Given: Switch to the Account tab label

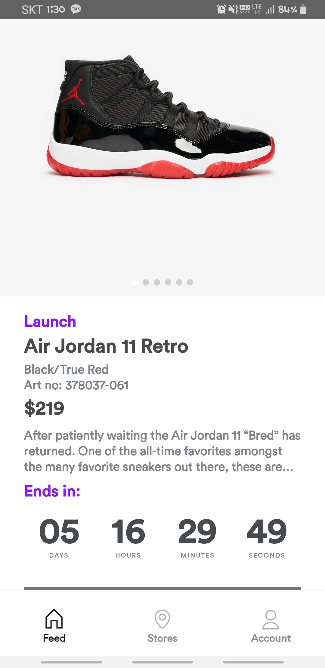Looking at the screenshot, I should [x=271, y=638].
